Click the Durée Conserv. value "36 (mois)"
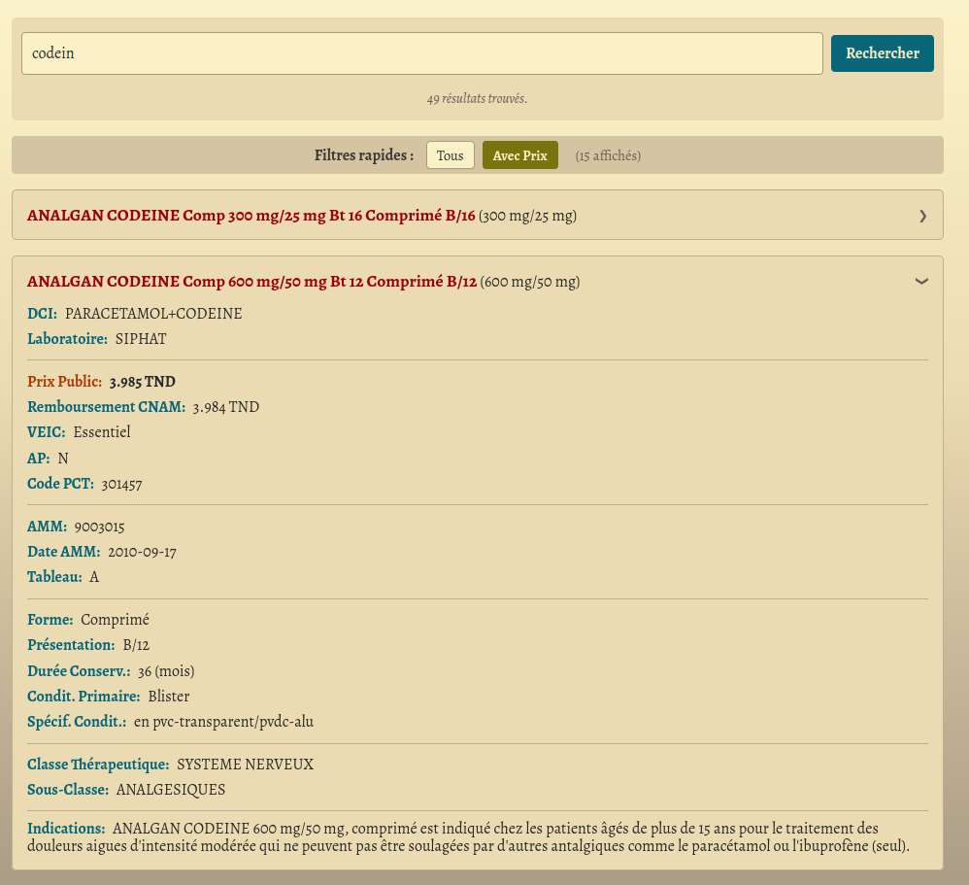 [x=166, y=671]
